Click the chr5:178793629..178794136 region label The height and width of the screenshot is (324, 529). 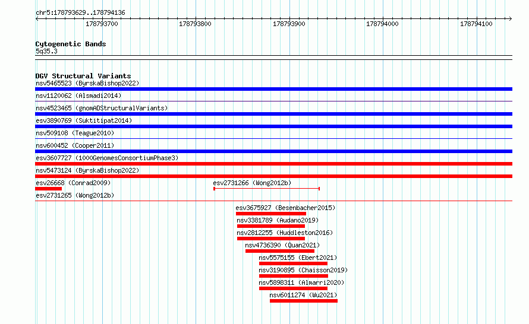(80, 13)
